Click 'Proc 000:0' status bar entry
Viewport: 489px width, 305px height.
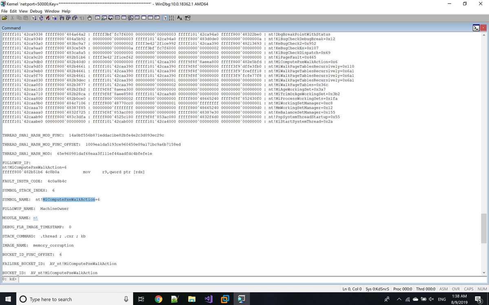click(403, 289)
